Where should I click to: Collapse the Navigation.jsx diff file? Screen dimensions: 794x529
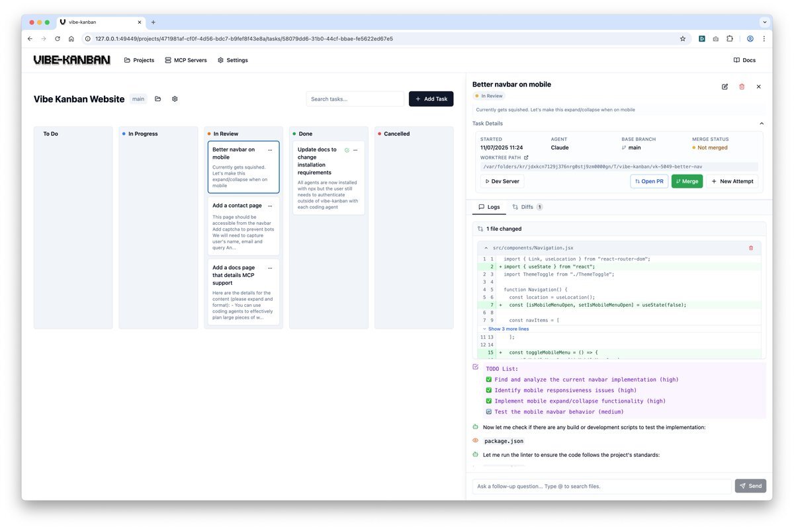click(x=486, y=248)
